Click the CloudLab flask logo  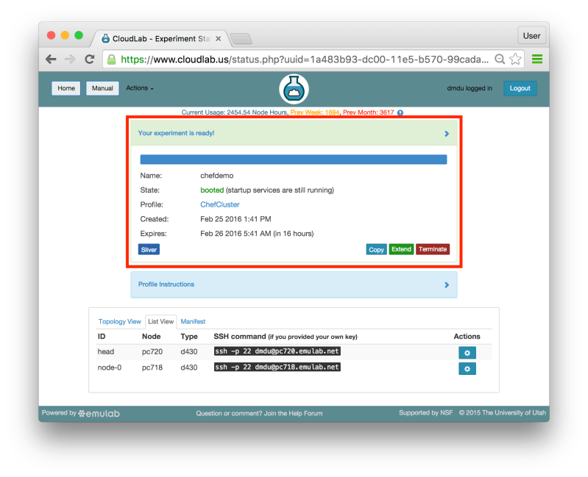point(294,89)
